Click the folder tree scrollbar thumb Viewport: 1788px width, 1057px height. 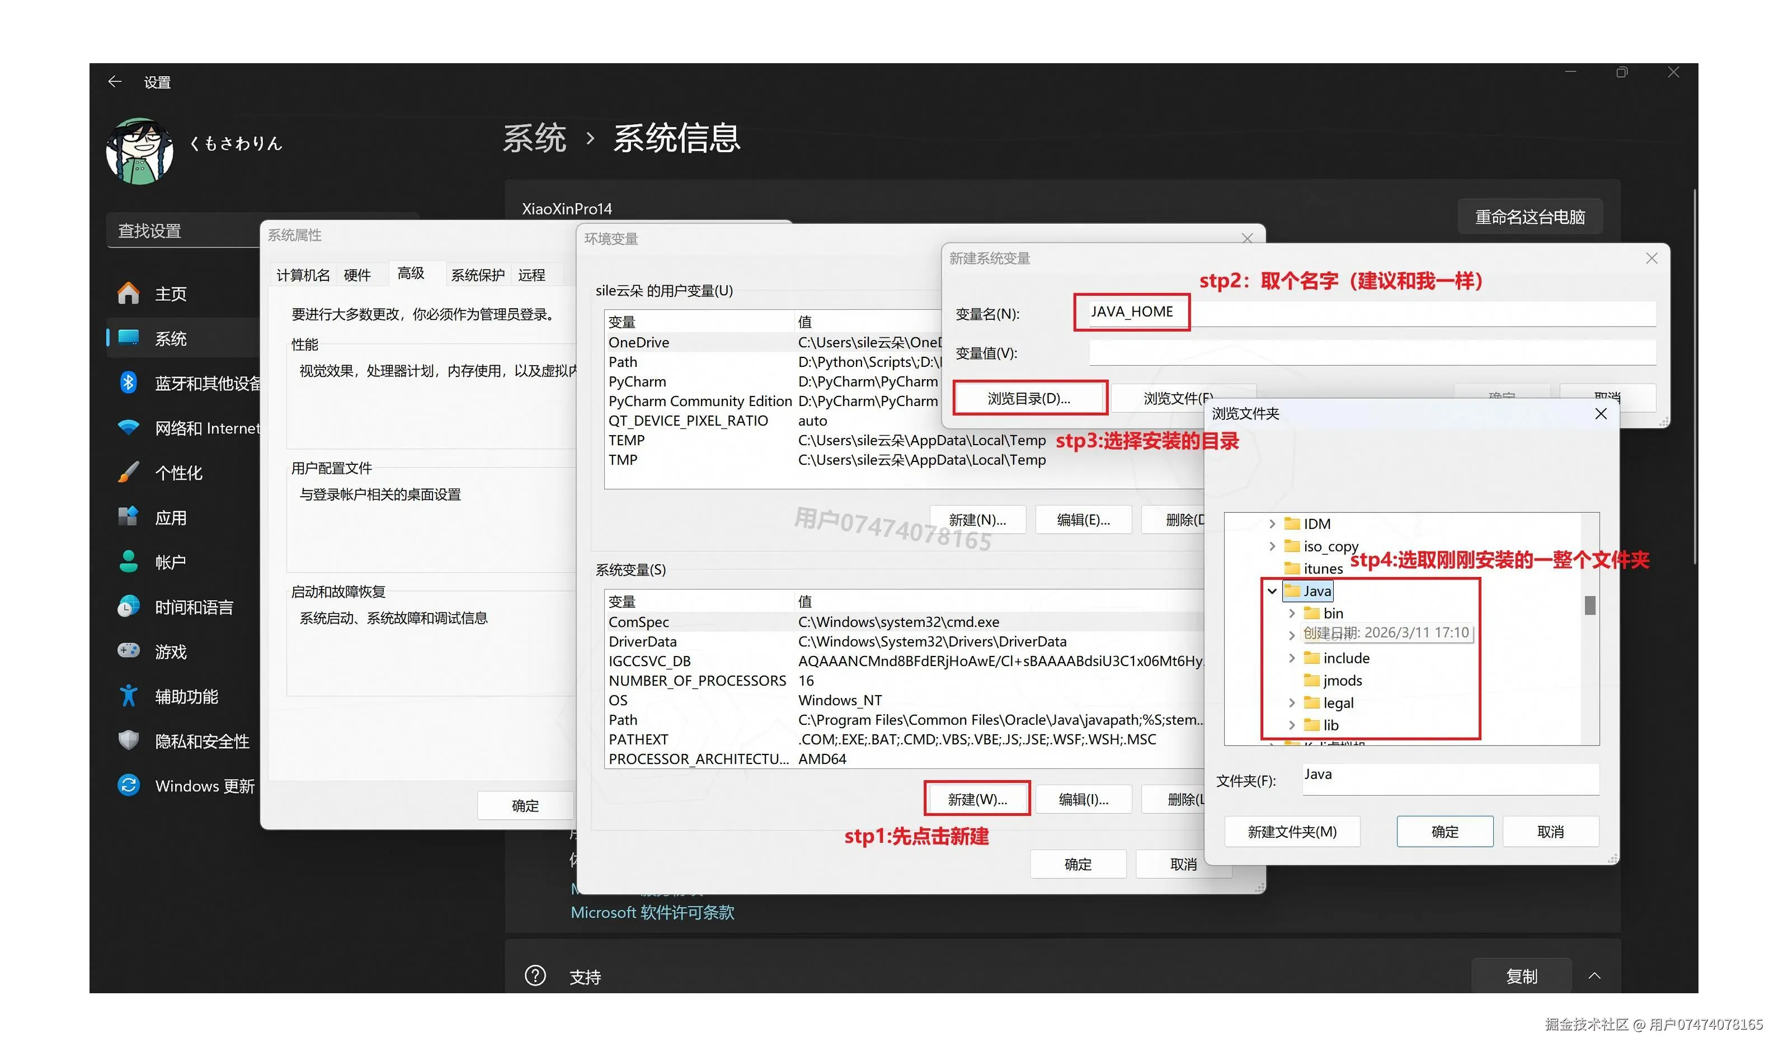(x=1589, y=605)
